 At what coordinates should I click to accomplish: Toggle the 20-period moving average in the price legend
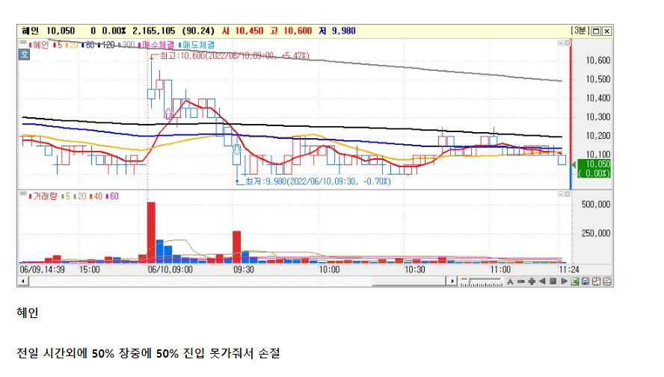click(x=72, y=45)
